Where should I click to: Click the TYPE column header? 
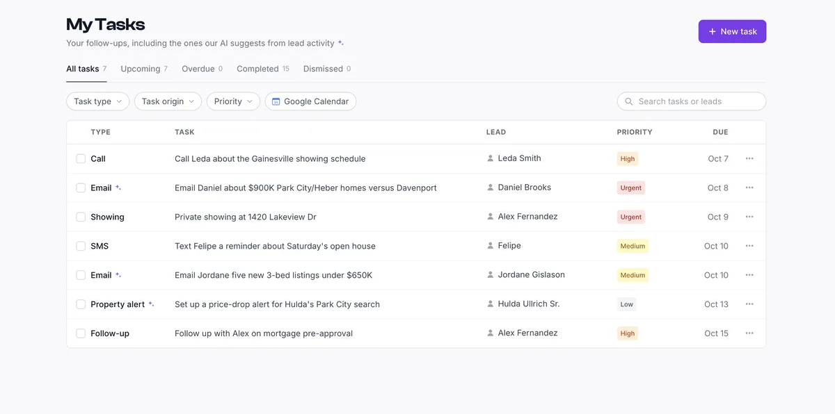(x=100, y=132)
